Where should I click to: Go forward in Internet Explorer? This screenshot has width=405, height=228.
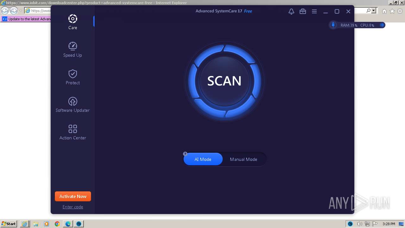pyautogui.click(x=14, y=11)
